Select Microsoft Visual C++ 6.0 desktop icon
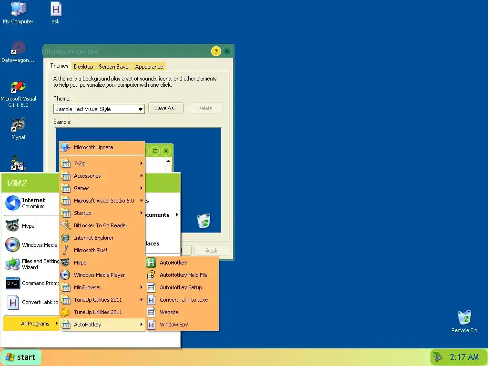This screenshot has width=488, height=366. 18,94
